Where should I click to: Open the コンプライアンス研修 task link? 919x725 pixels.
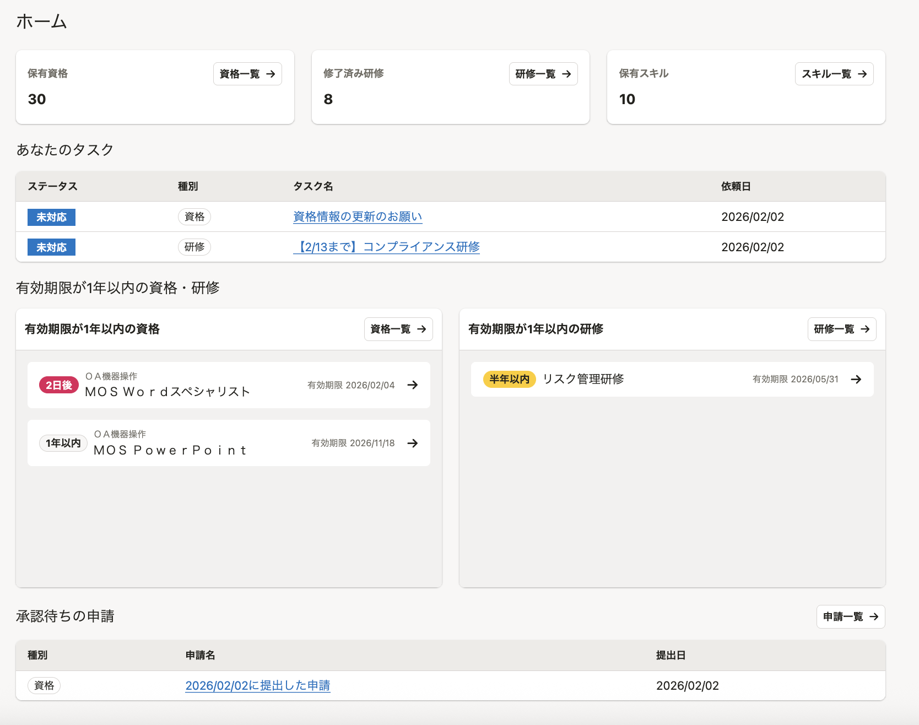click(x=386, y=247)
